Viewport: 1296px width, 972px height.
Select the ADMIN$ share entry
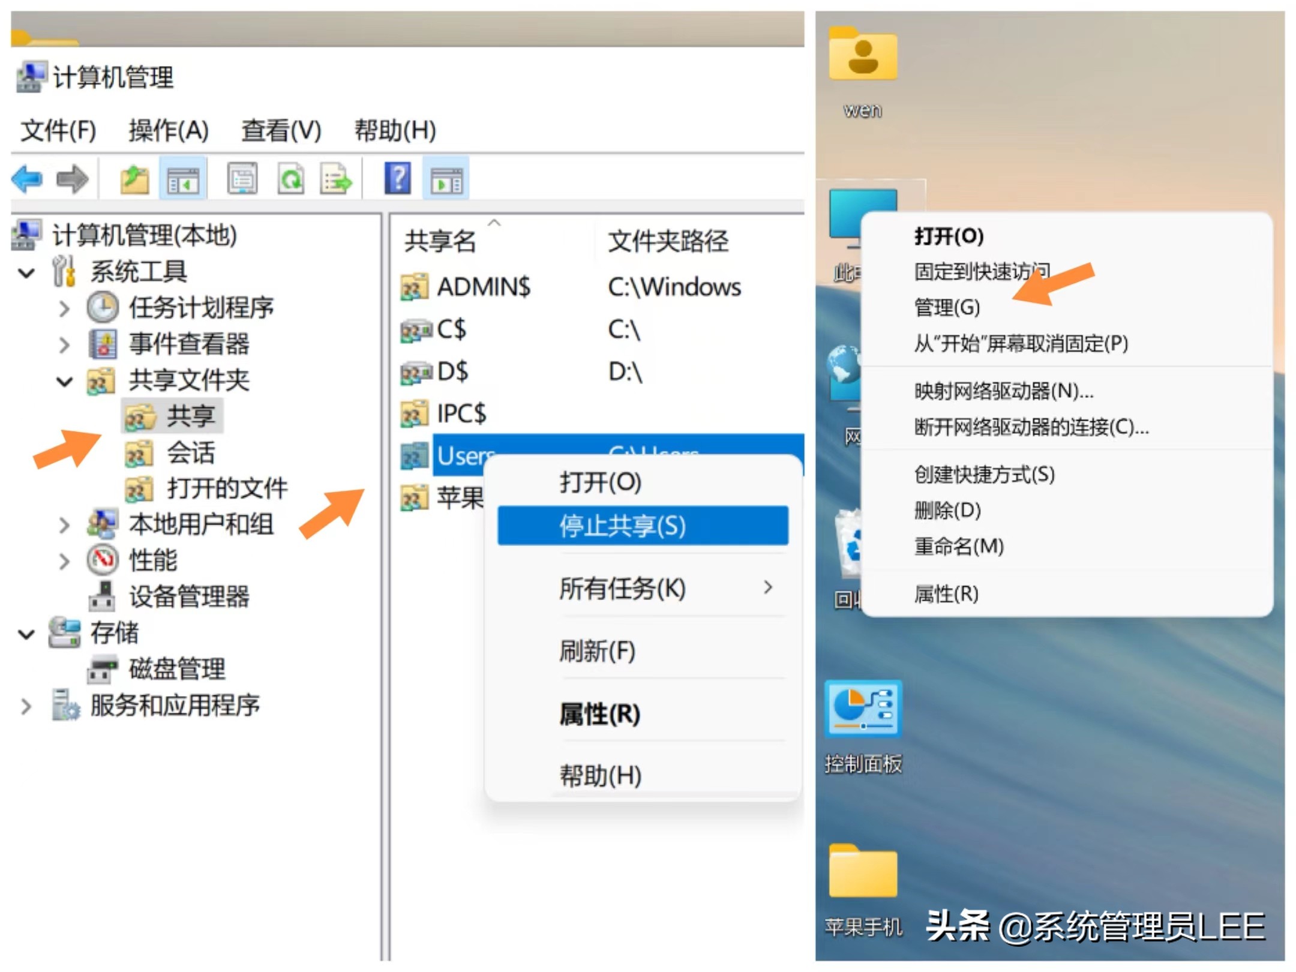click(484, 287)
